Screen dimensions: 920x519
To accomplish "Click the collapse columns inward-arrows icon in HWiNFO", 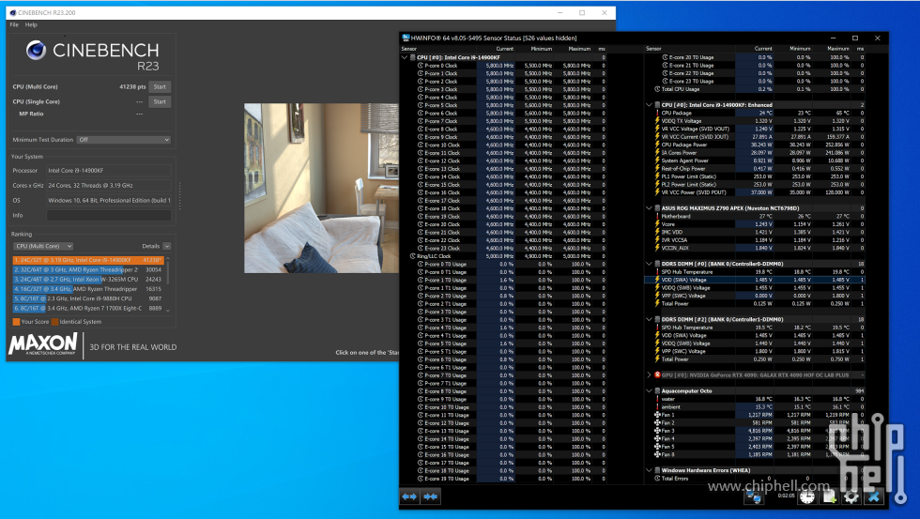I will [x=431, y=496].
